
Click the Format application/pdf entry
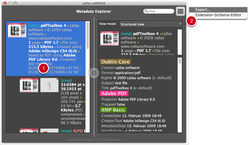pos(121,73)
